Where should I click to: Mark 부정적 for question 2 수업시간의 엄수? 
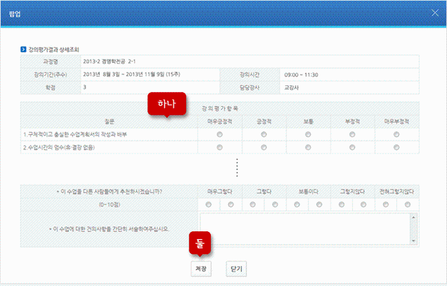point(352,147)
